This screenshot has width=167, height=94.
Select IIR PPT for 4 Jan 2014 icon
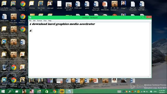coord(69,6)
